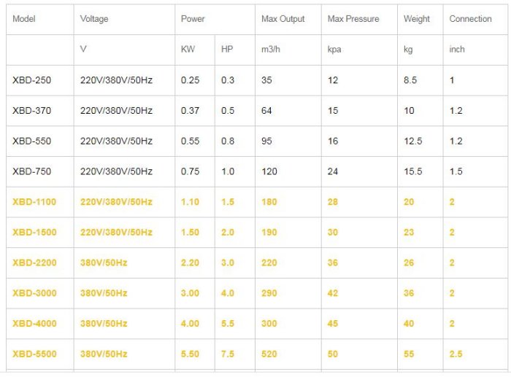Click the XBD-5500 model name
Screen dimensions: 511x377
click(34, 354)
